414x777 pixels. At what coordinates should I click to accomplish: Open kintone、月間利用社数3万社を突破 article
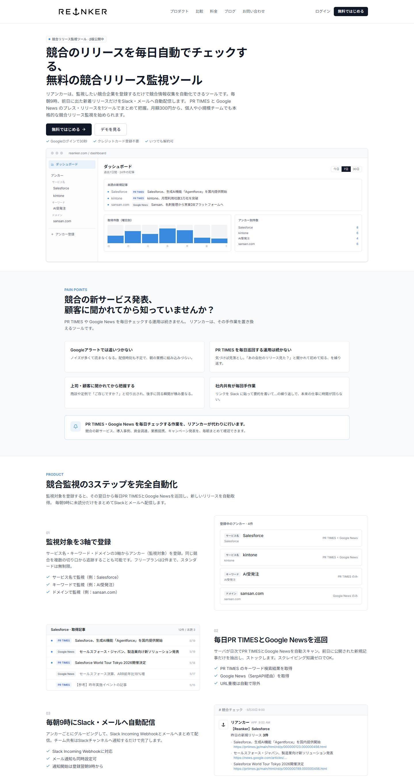(173, 199)
